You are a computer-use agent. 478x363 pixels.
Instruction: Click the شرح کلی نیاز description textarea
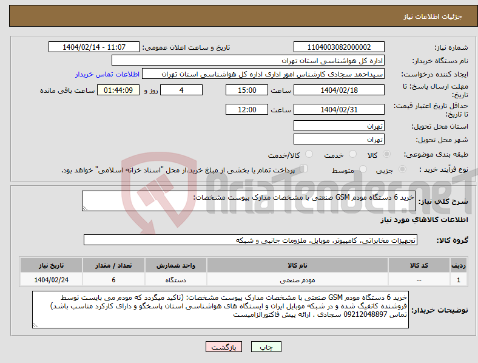[249, 201]
